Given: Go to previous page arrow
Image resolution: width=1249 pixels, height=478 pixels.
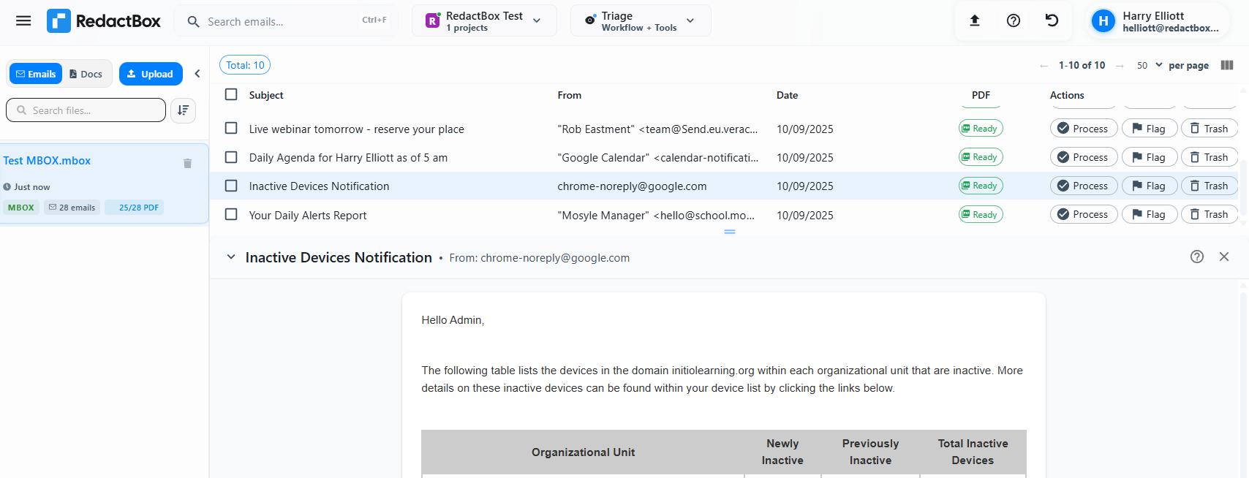Looking at the screenshot, I should coord(1044,66).
